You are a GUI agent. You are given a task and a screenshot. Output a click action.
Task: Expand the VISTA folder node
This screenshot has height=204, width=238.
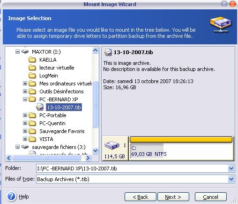click(25, 139)
